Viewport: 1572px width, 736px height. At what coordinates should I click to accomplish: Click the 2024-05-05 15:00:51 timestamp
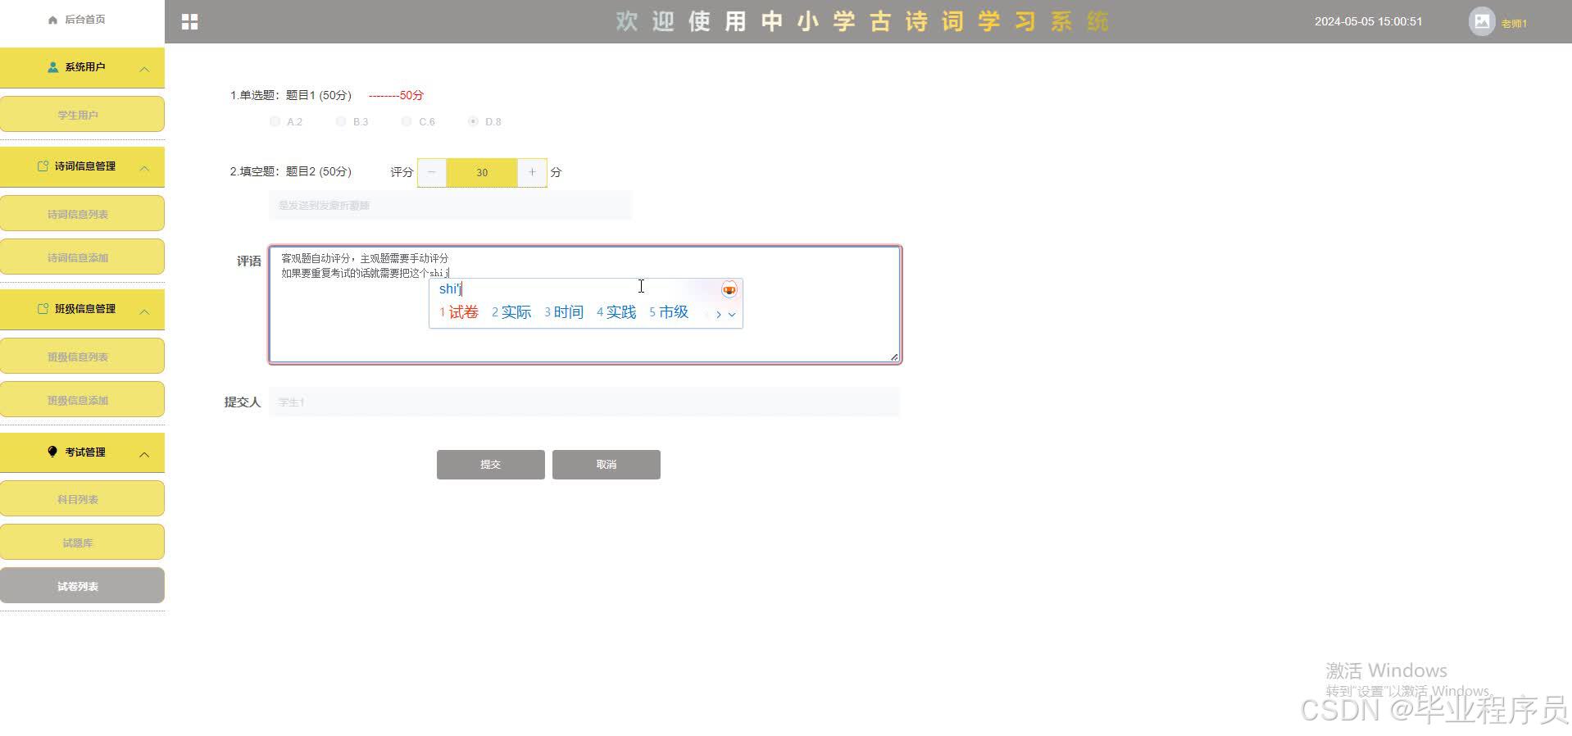point(1369,21)
